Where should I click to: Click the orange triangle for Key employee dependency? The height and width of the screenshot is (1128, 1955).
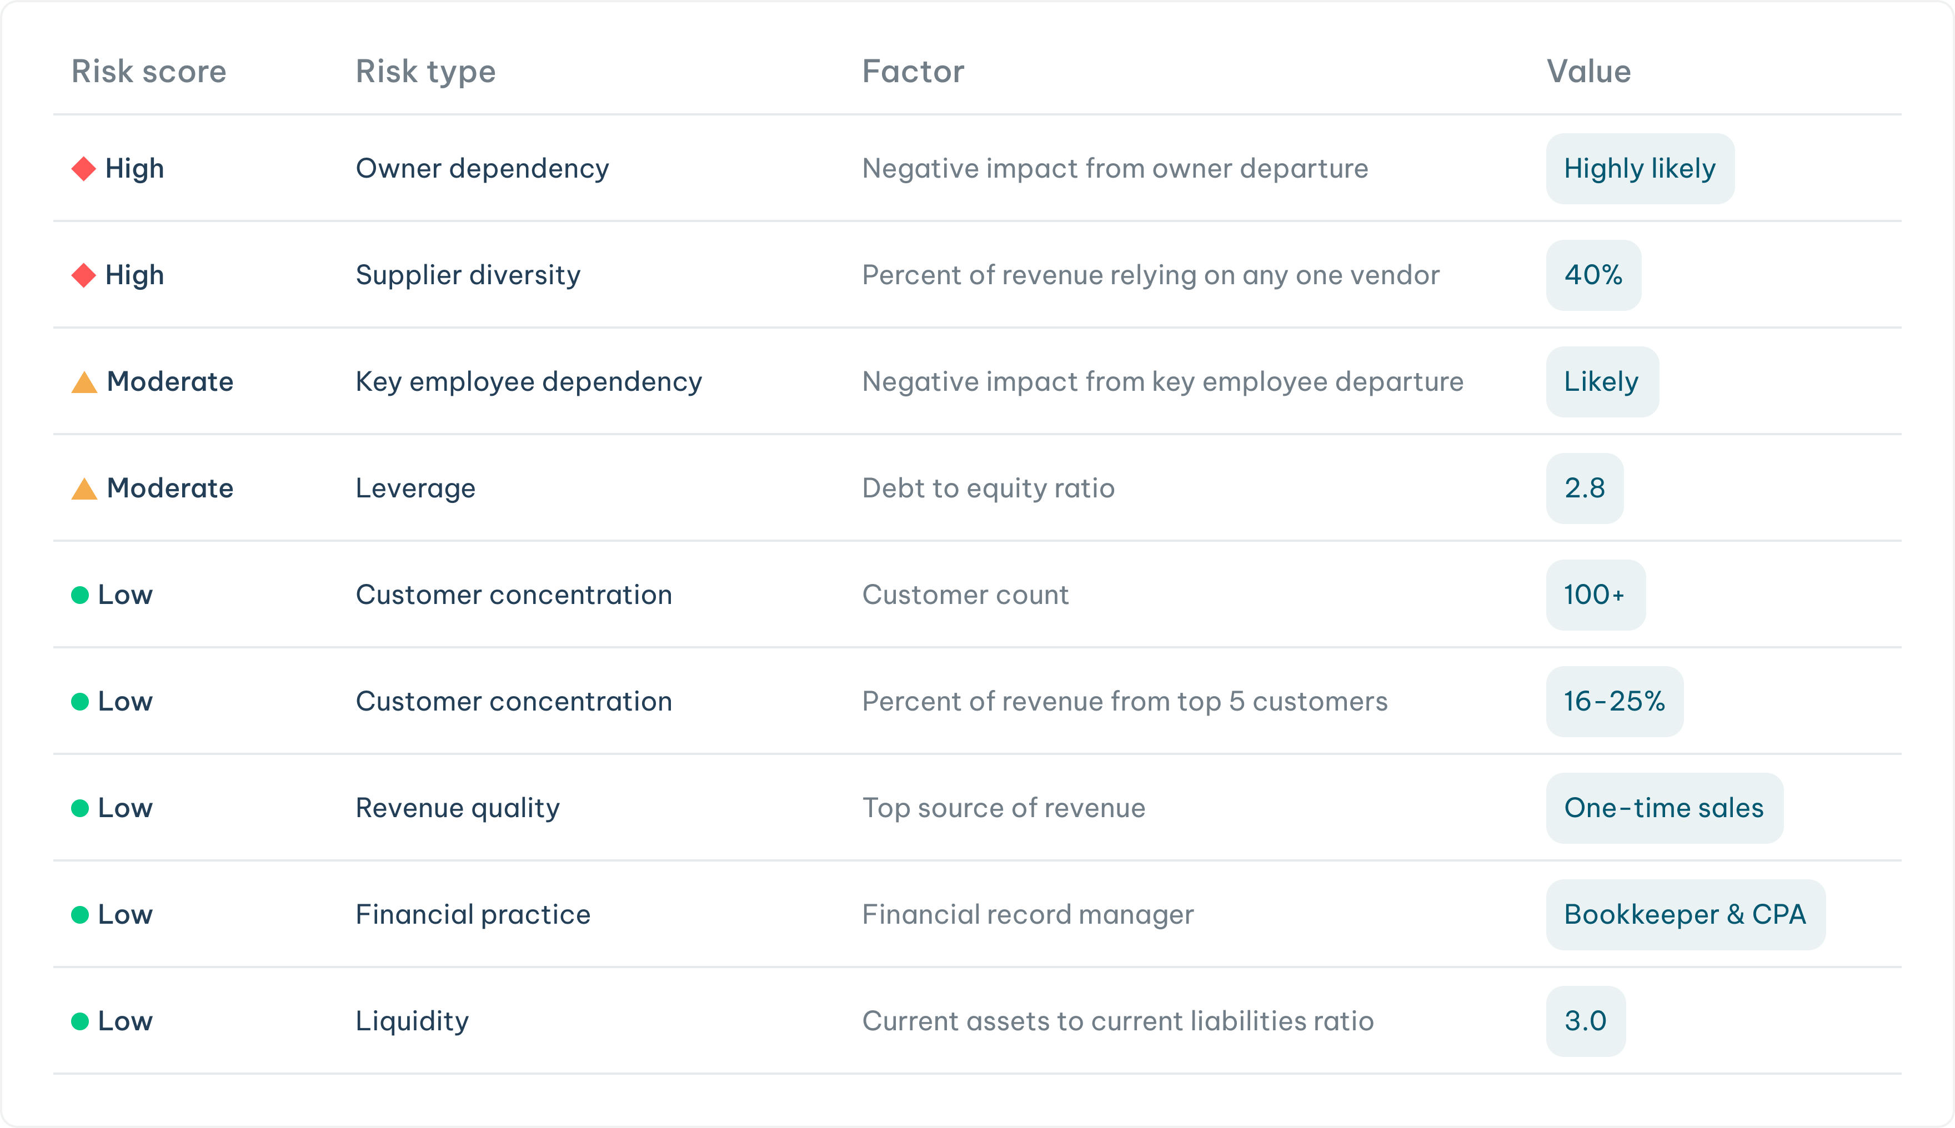click(x=84, y=382)
